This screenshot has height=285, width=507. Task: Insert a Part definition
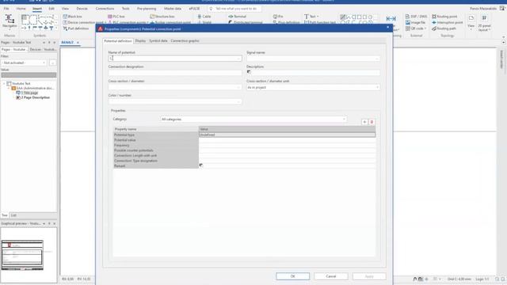pyautogui.click(x=76, y=28)
